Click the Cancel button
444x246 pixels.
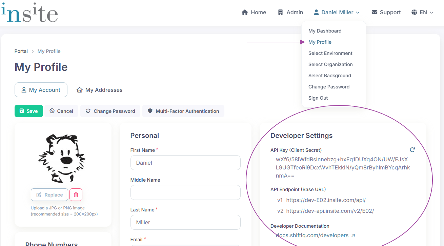tap(61, 111)
